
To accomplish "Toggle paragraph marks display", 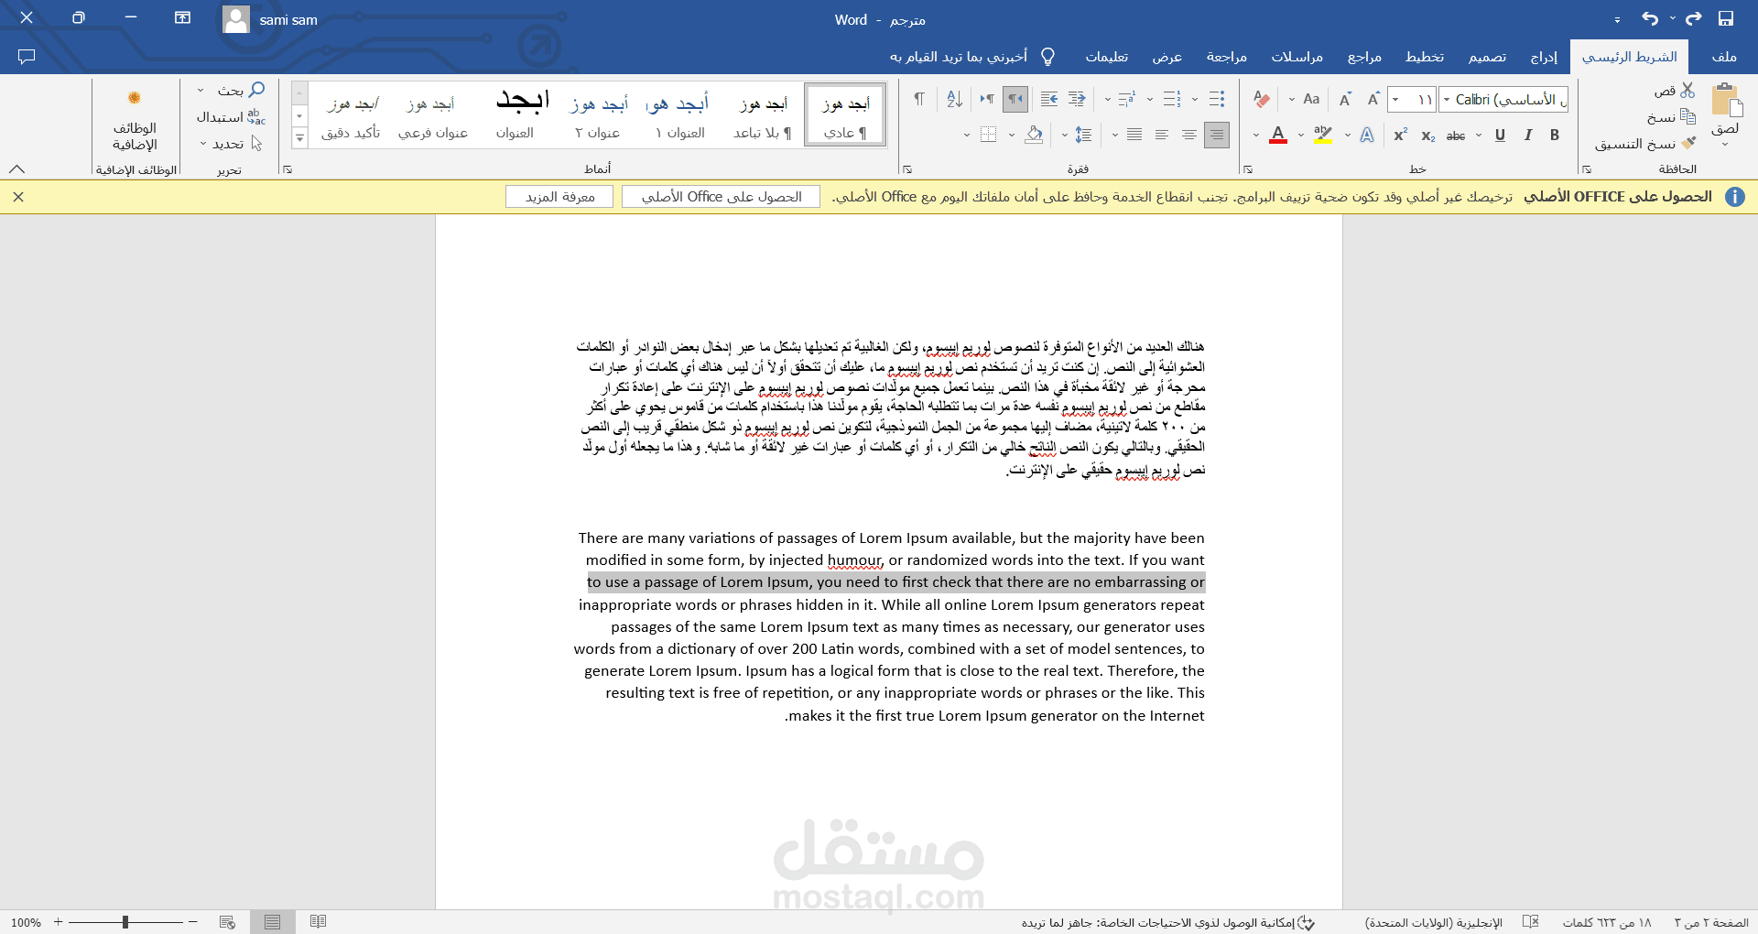I will point(919,99).
